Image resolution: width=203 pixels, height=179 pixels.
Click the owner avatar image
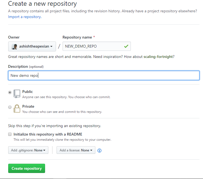pyautogui.click(x=14, y=46)
